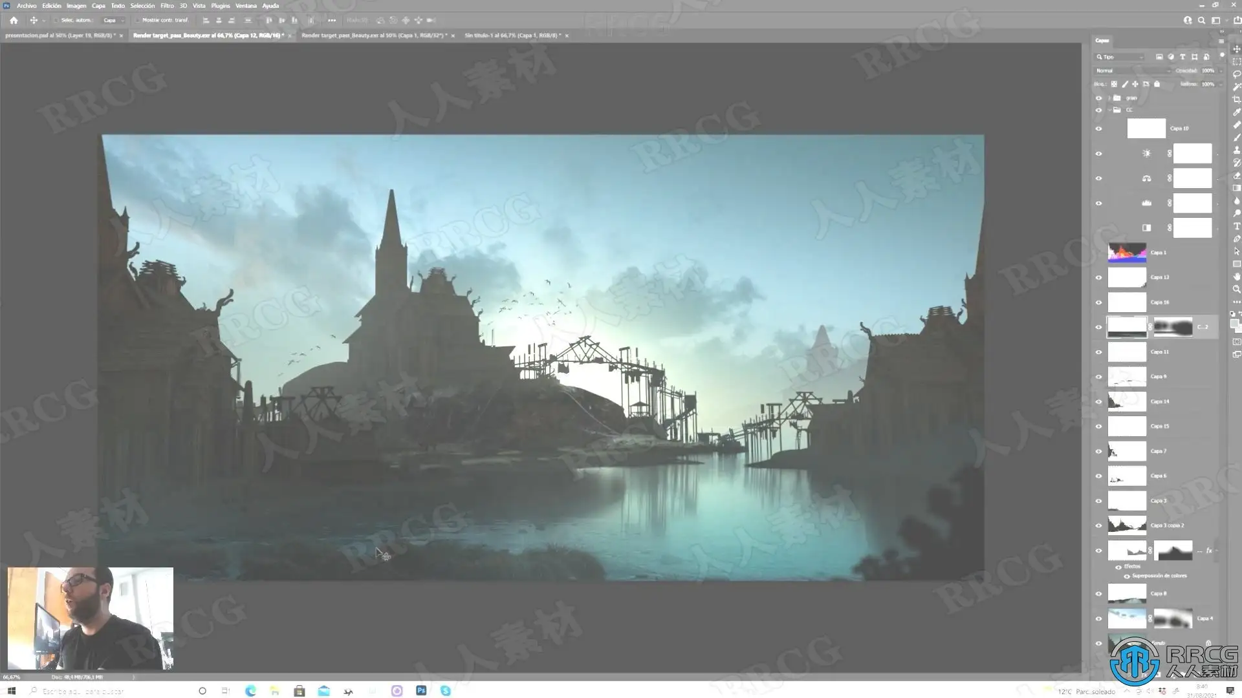Open the Filtro menu
Viewport: 1242px width, 698px height.
coord(167,6)
